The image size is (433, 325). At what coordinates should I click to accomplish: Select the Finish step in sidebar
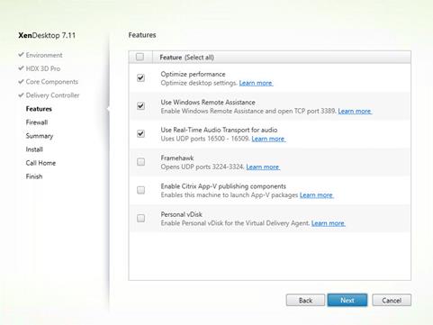(34, 176)
